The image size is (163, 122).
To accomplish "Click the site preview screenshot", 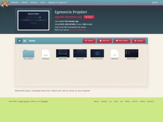I will 34,20.
